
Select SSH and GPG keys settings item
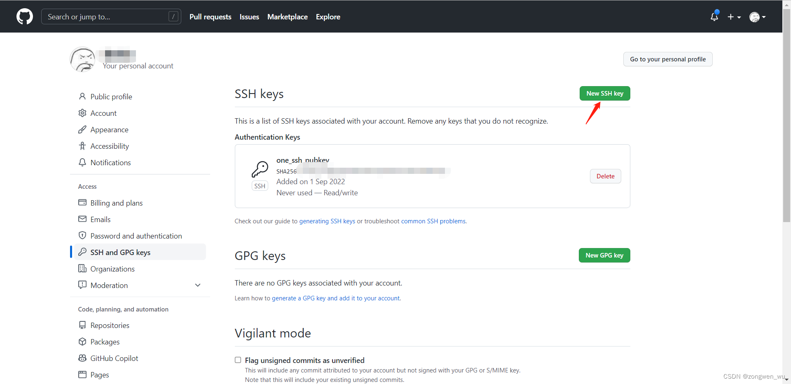140,252
